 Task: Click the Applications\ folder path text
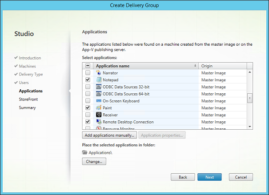click(100, 152)
